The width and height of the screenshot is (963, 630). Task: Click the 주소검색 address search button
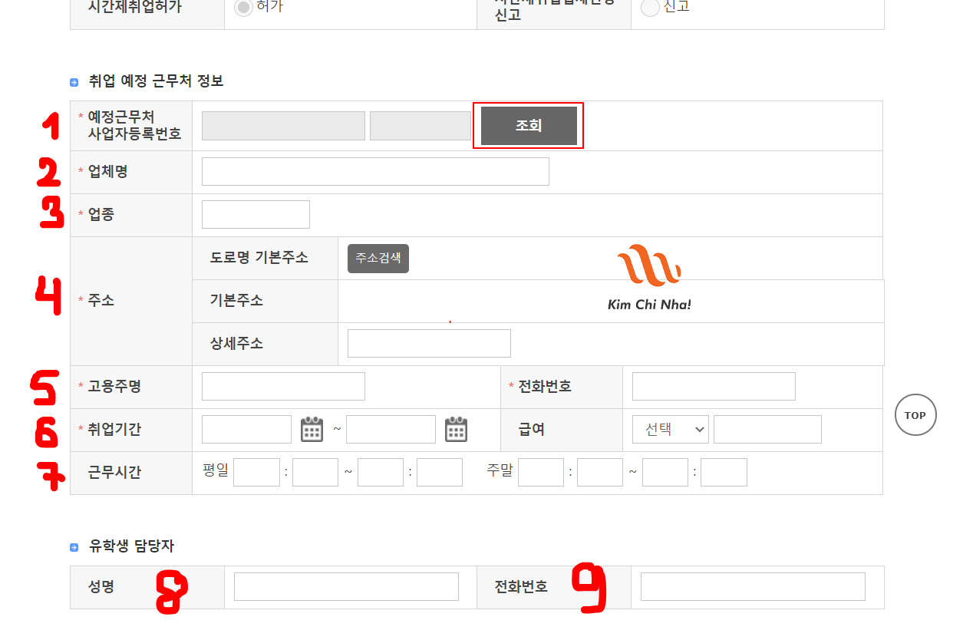click(x=378, y=259)
